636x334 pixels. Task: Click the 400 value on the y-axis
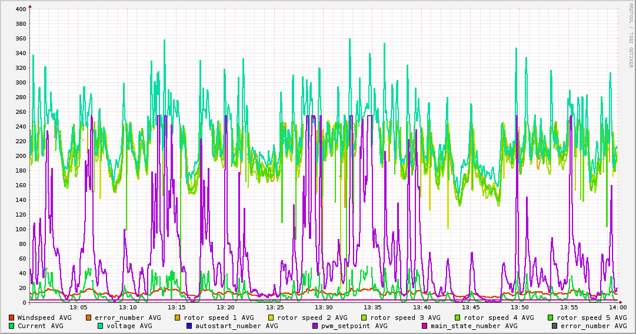(x=21, y=9)
